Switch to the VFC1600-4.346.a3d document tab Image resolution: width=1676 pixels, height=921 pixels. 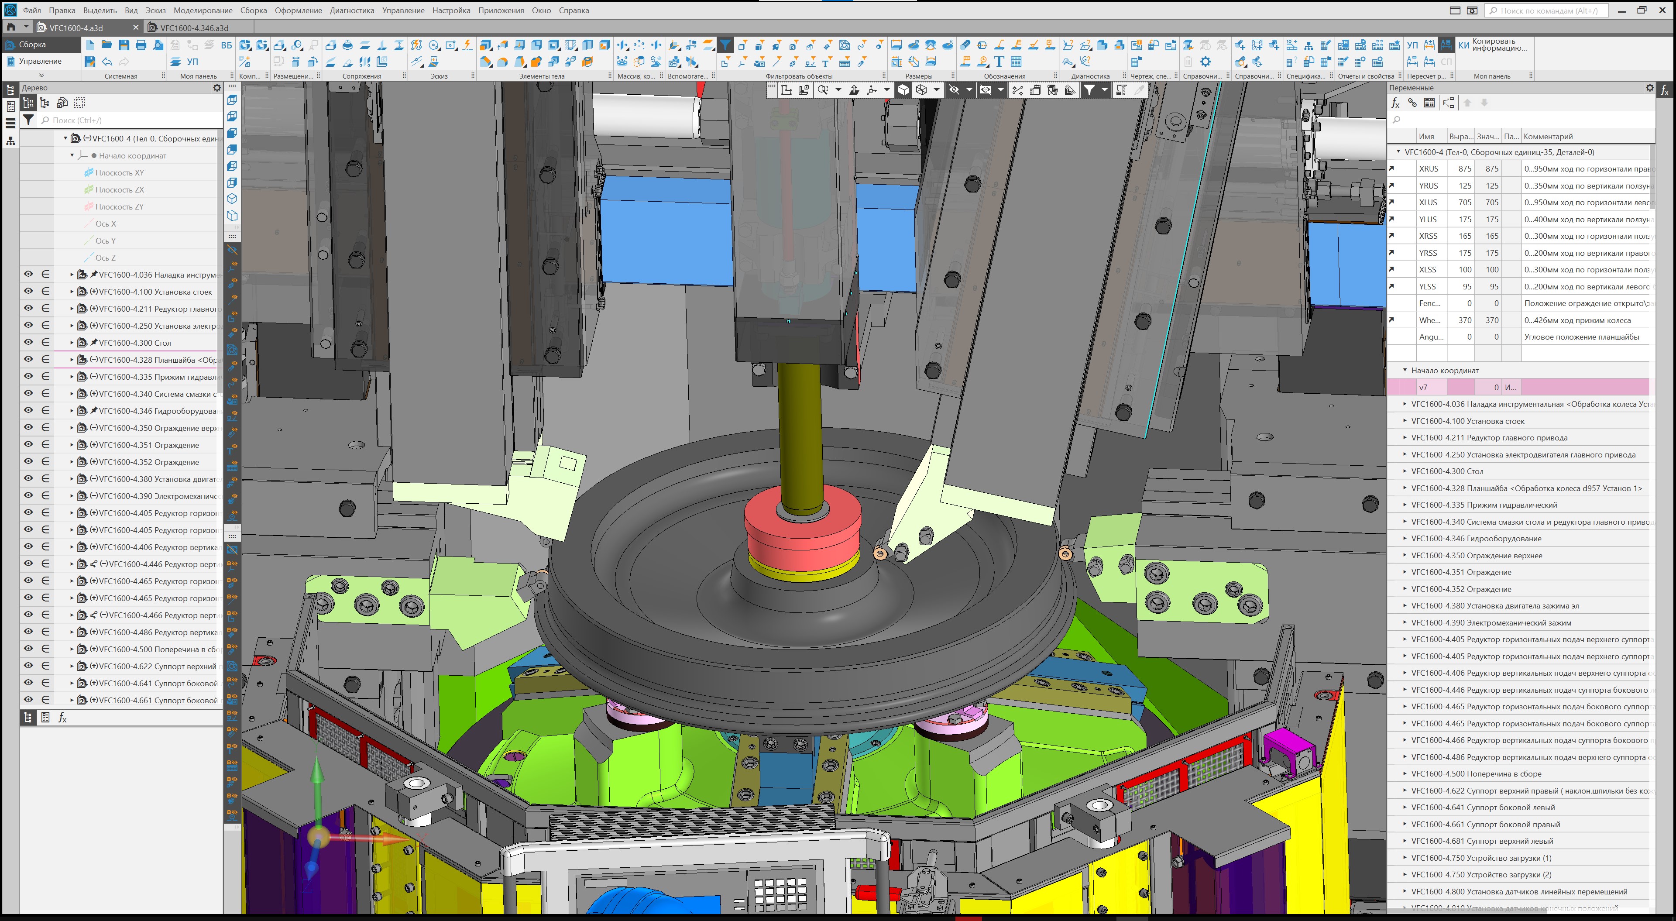point(194,28)
